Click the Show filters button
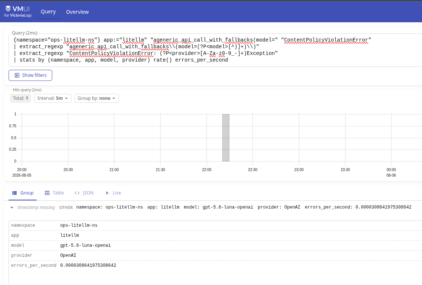 pyautogui.click(x=30, y=75)
